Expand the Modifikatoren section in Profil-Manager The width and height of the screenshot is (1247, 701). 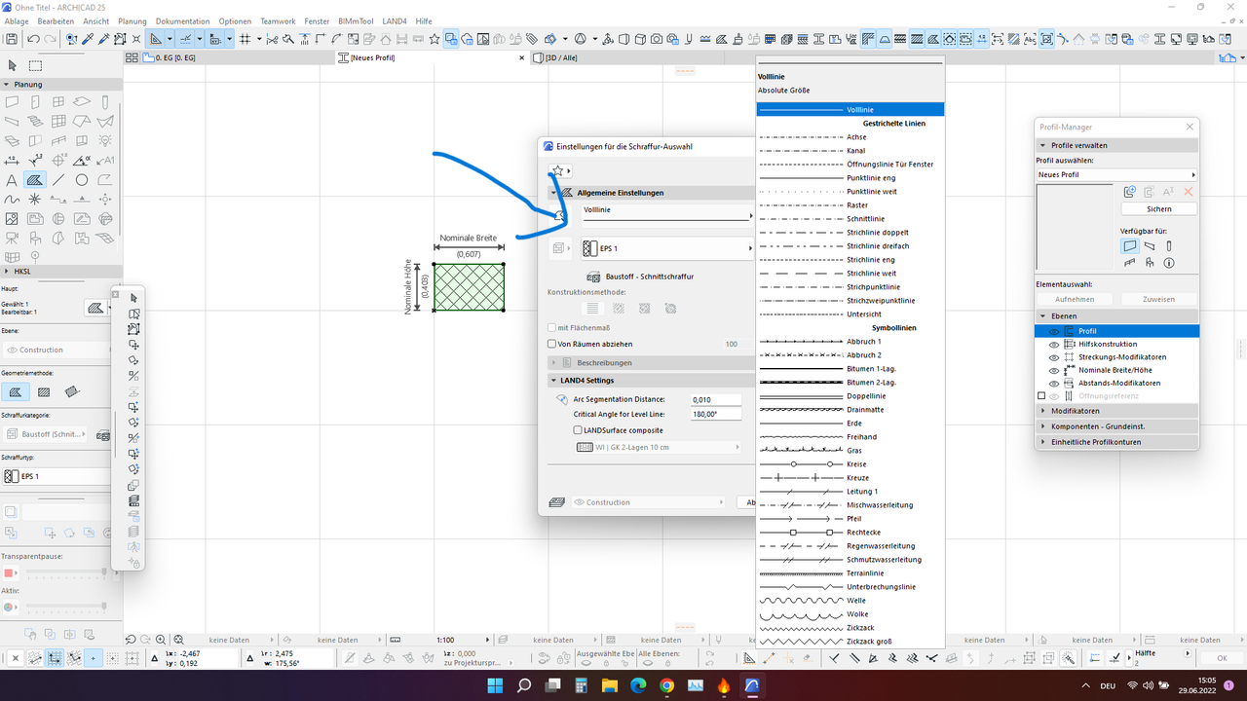[1043, 410]
